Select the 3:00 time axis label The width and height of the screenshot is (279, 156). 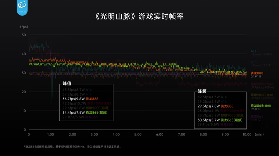click(94, 134)
